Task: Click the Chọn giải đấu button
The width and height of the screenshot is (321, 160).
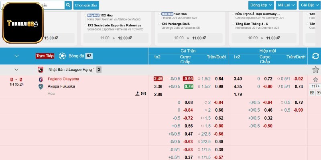Action: pos(86,5)
